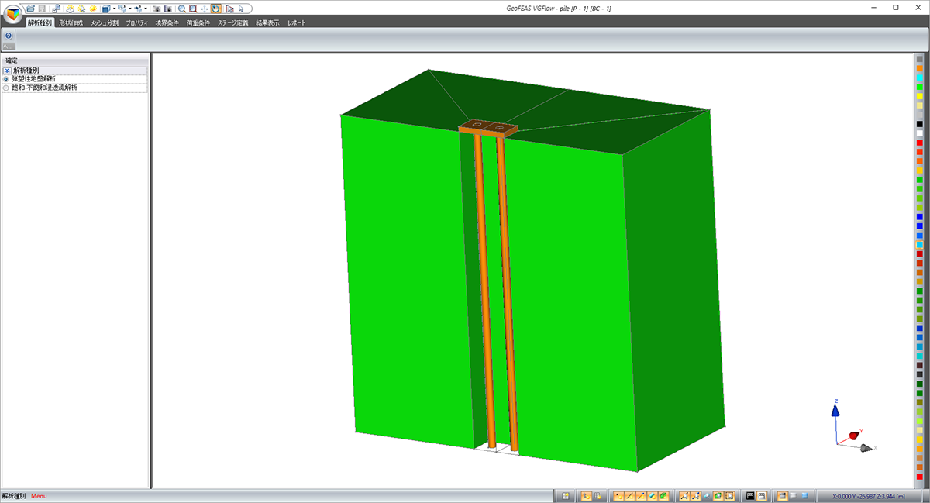Select the 飽和-不飽和浸透流解析 radio option

pos(6,88)
